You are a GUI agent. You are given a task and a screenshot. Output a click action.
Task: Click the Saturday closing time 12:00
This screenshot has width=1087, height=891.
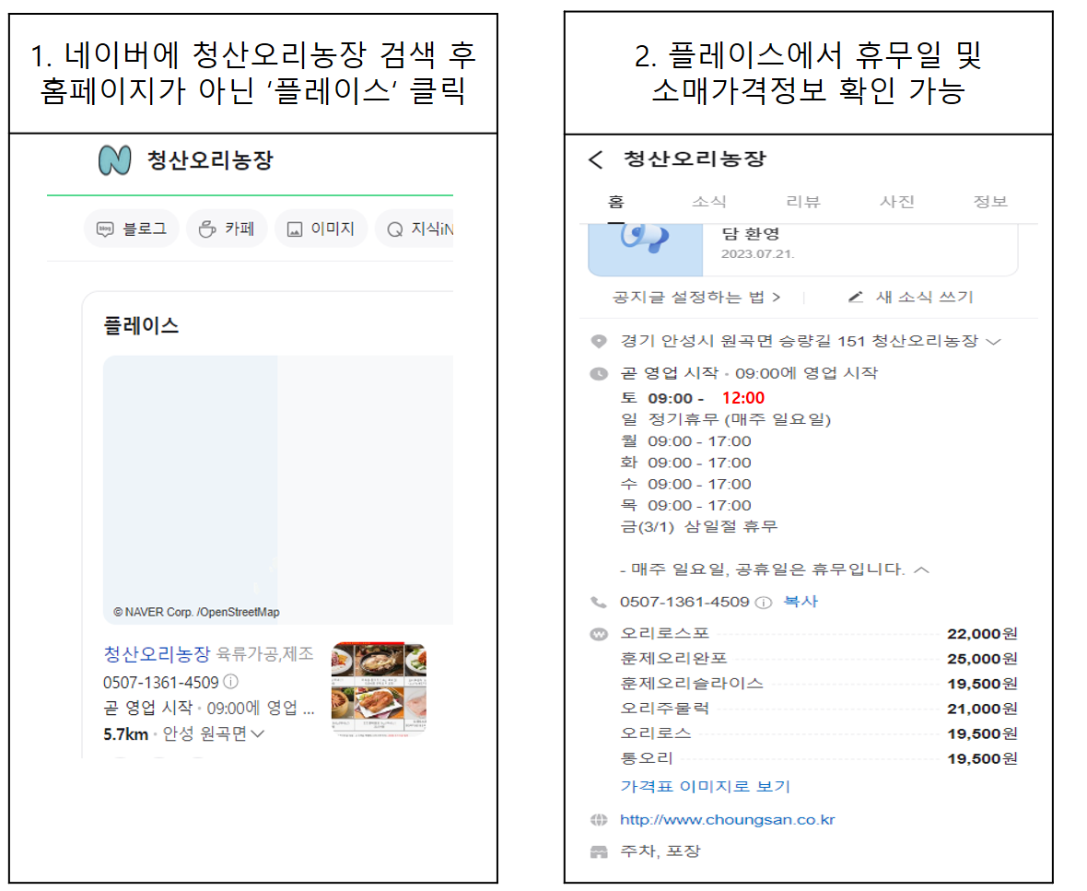tap(743, 398)
